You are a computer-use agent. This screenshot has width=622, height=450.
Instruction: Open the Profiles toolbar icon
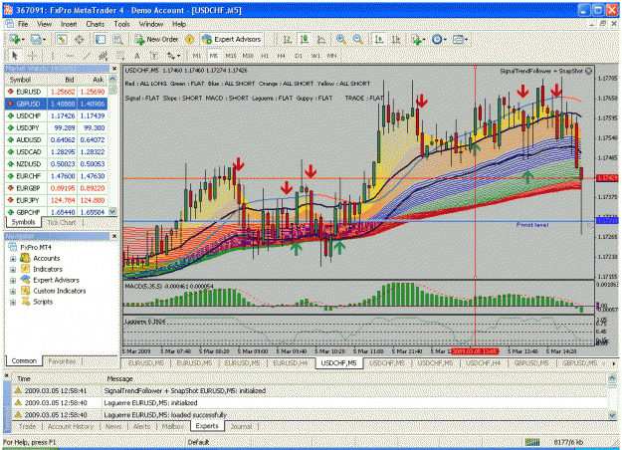click(x=35, y=39)
